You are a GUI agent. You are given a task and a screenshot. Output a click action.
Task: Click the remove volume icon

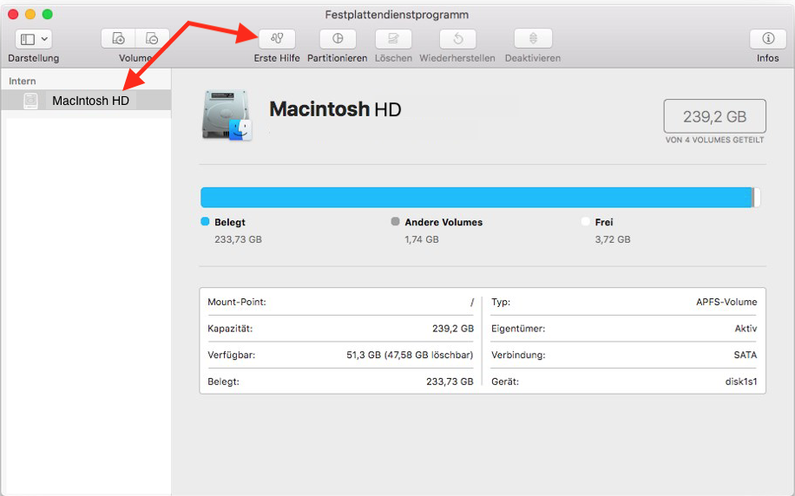click(x=152, y=39)
